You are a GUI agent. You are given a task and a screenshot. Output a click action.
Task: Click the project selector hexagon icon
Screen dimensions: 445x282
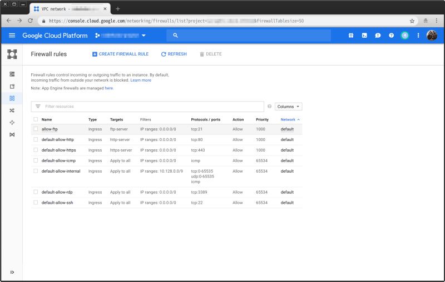(x=97, y=36)
